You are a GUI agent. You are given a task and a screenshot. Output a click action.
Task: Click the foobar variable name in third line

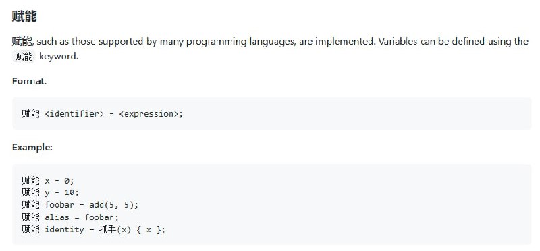pyautogui.click(x=59, y=205)
